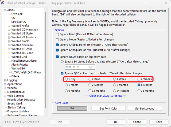This screenshot has width=171, height=127.
Task: Expand the Wanted Continent node
Action: point(9,45)
